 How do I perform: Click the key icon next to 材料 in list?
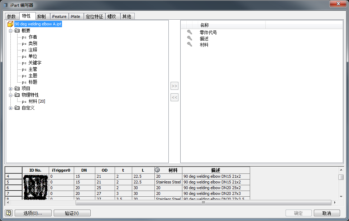tap(190, 45)
